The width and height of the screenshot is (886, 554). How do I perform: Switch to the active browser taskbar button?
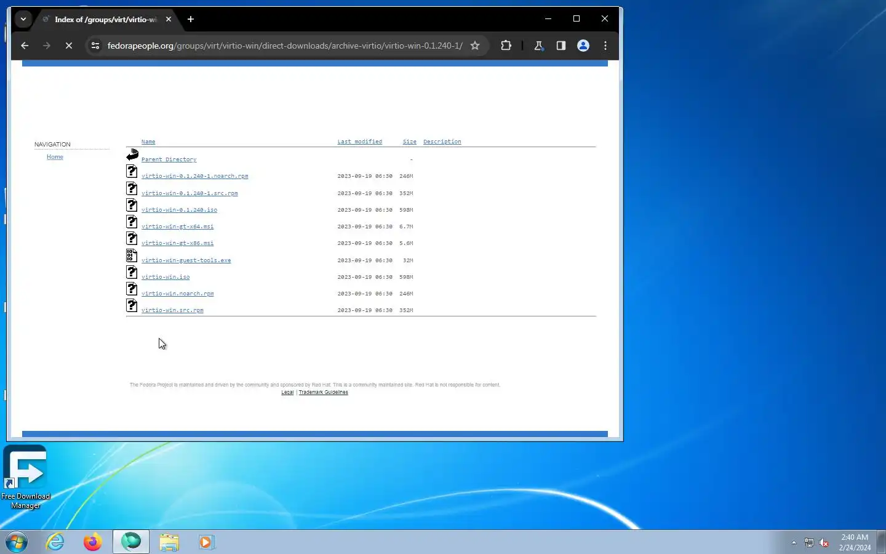tap(130, 542)
